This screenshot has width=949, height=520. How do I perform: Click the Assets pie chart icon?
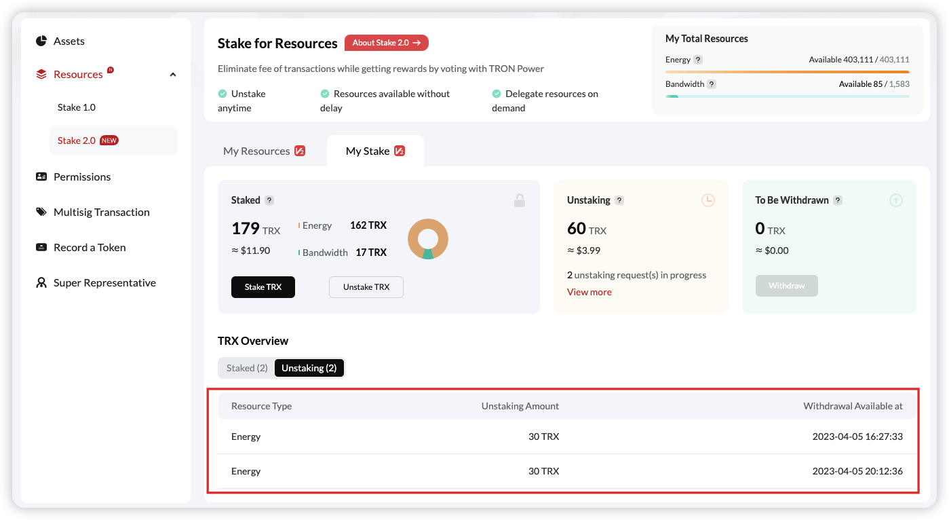[x=41, y=41]
